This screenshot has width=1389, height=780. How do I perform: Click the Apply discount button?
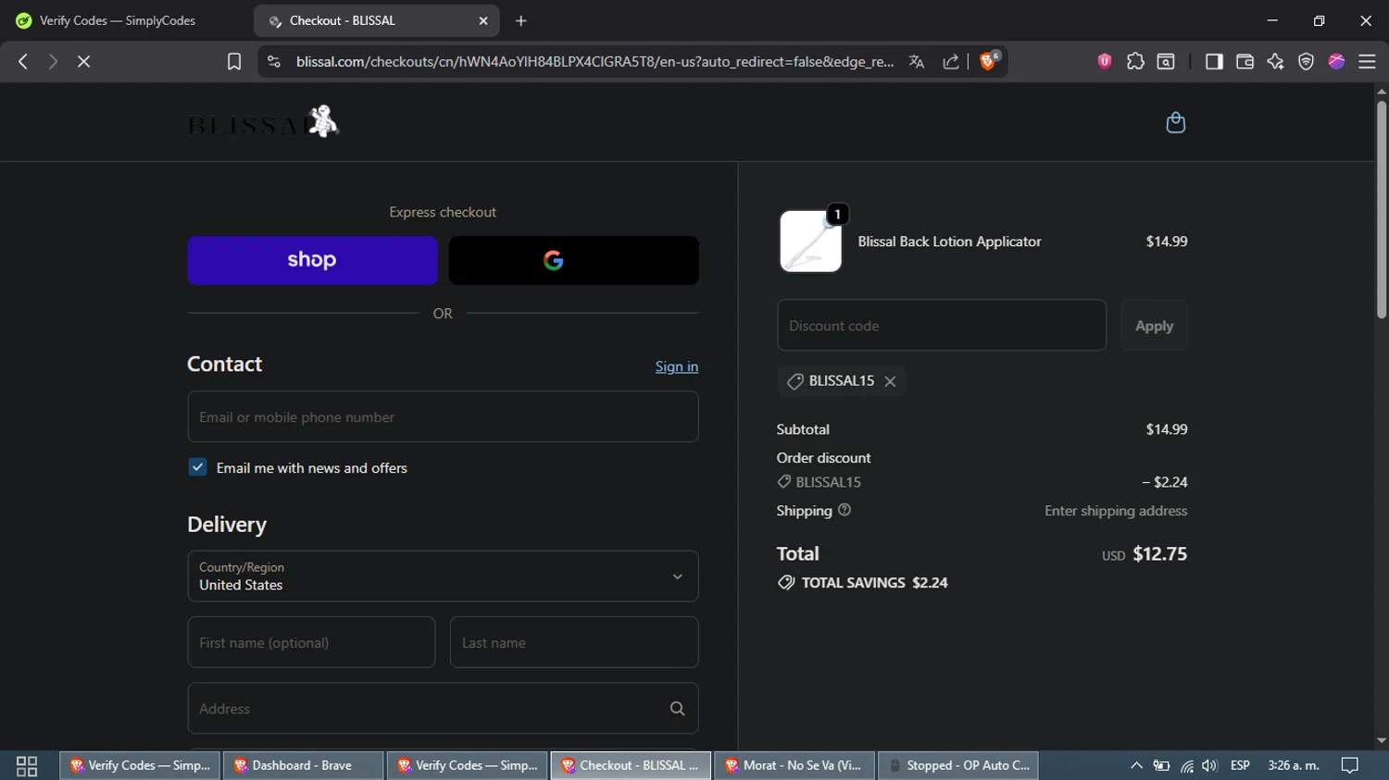(x=1154, y=326)
